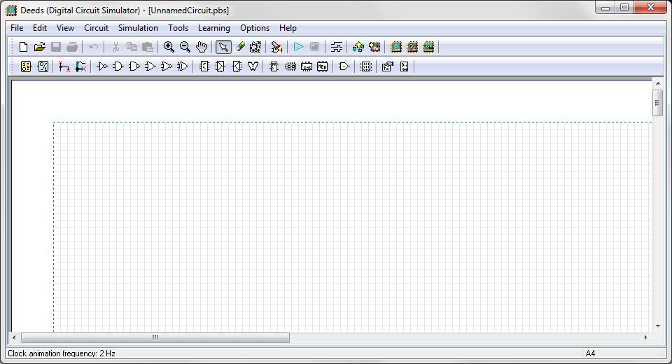Select the 0/1 output component

(x=43, y=66)
